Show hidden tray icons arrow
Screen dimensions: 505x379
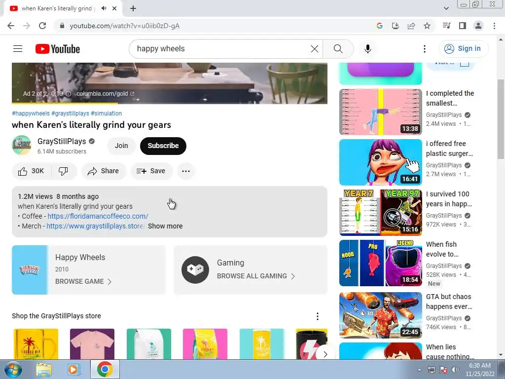coord(419,370)
